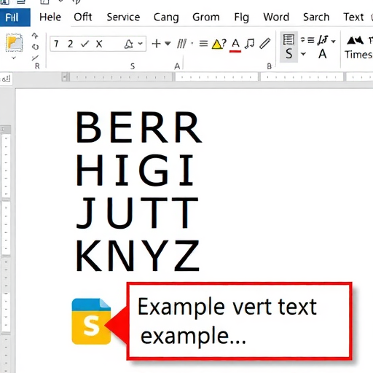
Task: Toggle the highlighted list layout button
Action: [288, 47]
